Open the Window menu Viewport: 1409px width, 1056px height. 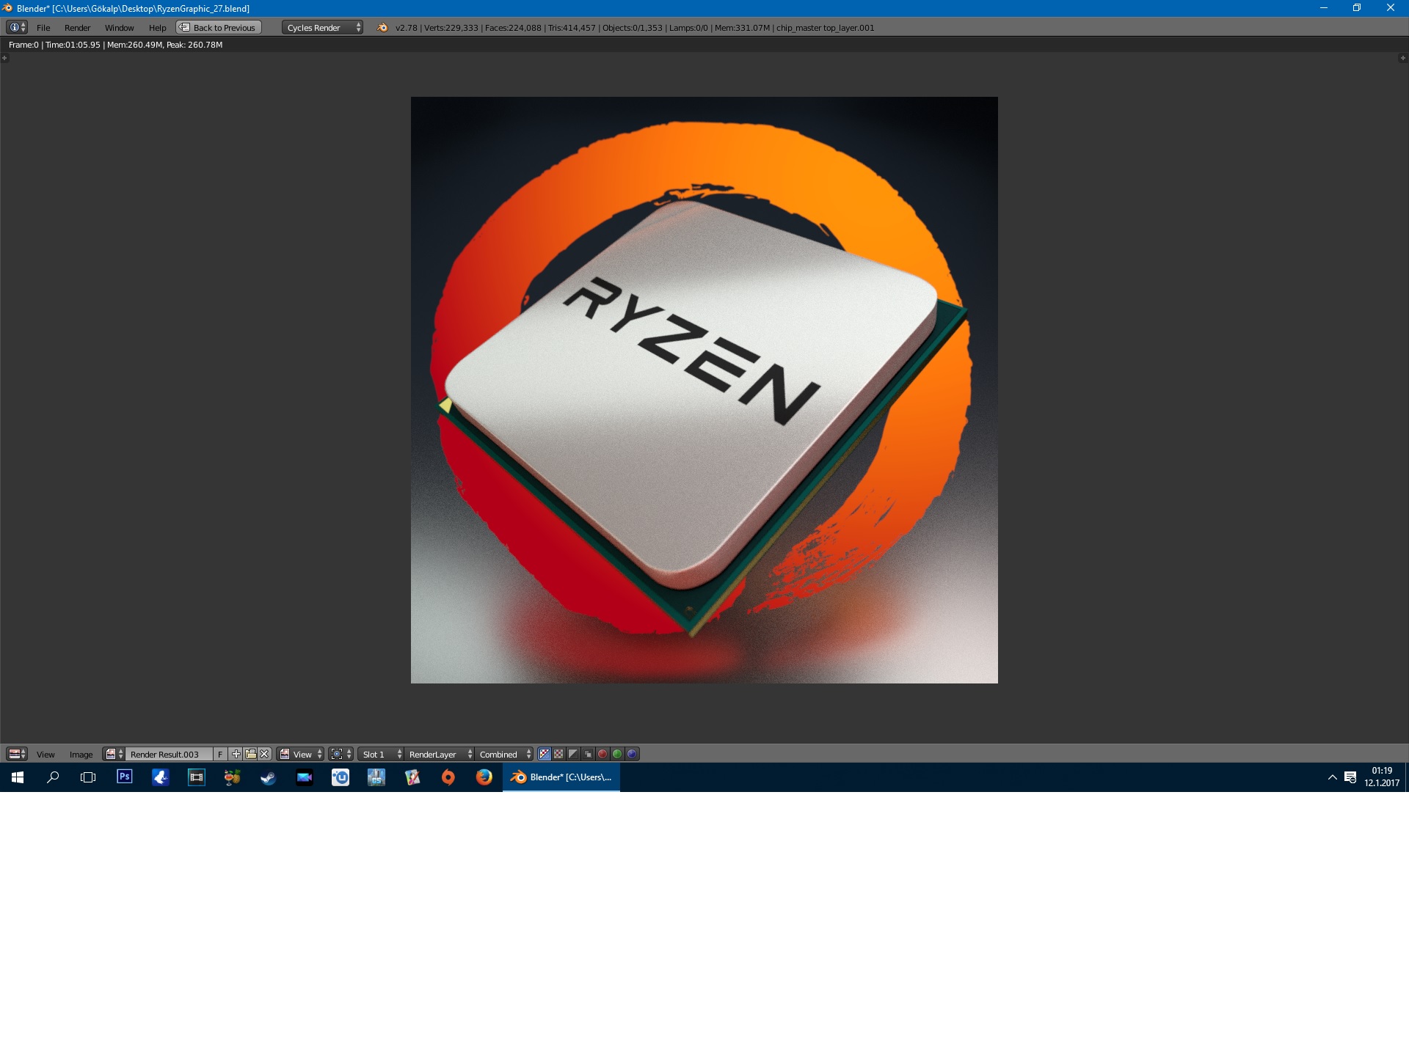click(x=119, y=28)
